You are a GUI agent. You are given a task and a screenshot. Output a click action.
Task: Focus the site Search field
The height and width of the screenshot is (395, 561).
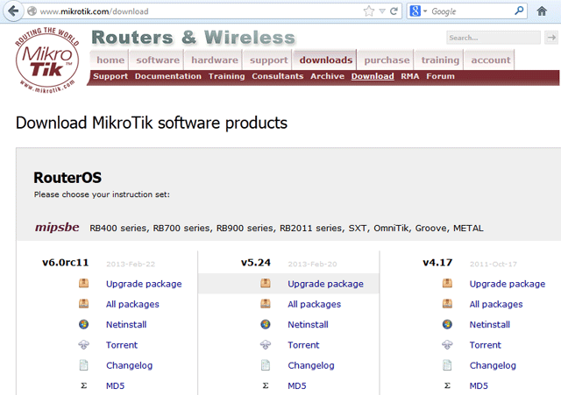click(x=493, y=38)
